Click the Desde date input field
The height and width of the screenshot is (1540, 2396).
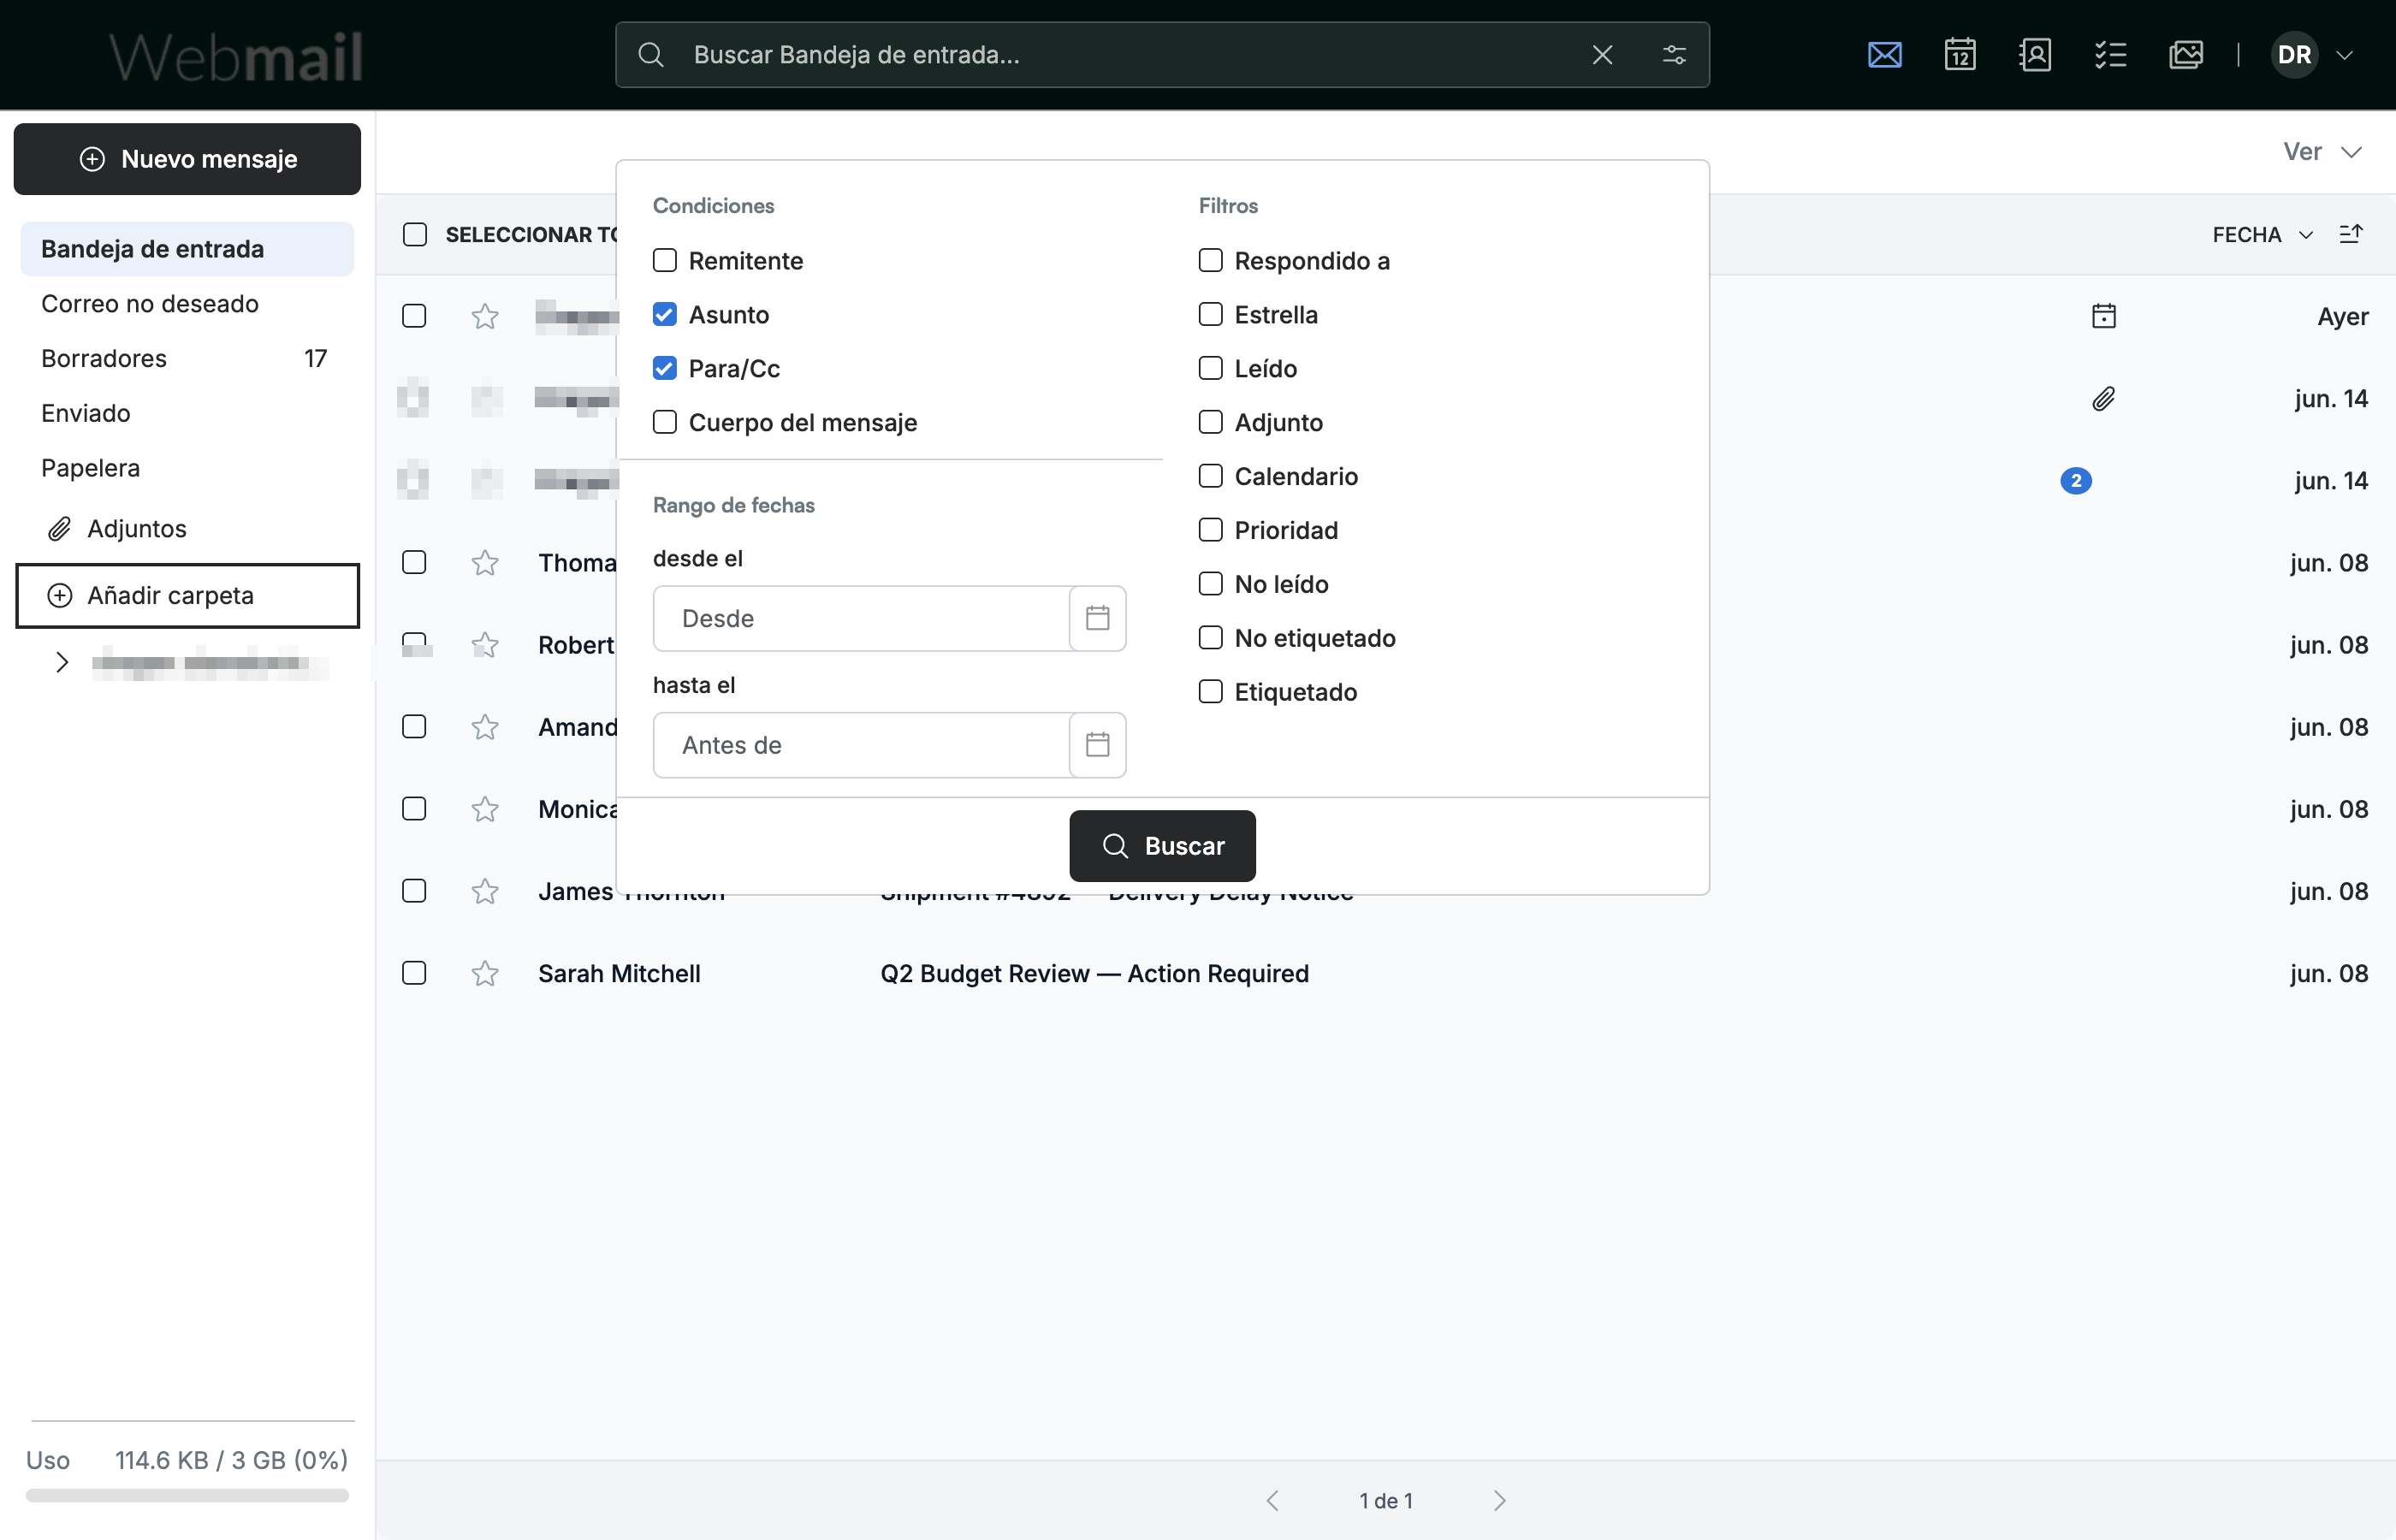pyautogui.click(x=862, y=618)
